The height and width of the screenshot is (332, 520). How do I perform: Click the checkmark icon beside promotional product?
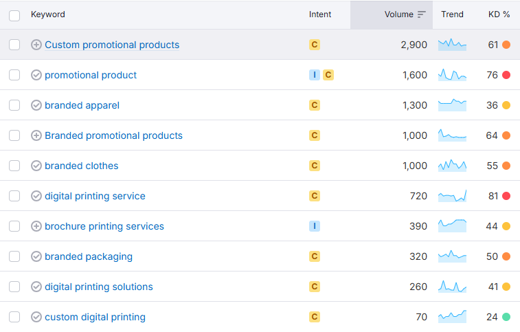pos(36,75)
